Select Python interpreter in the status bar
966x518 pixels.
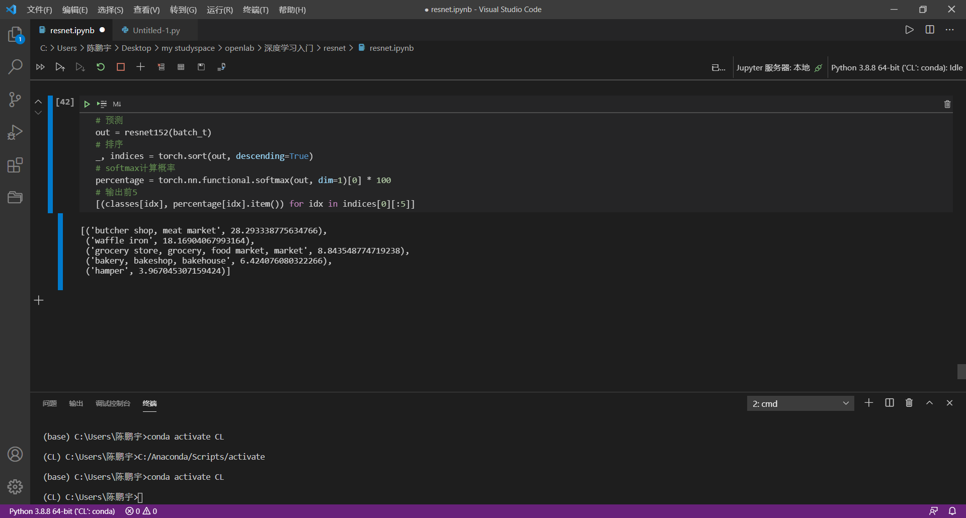62,511
